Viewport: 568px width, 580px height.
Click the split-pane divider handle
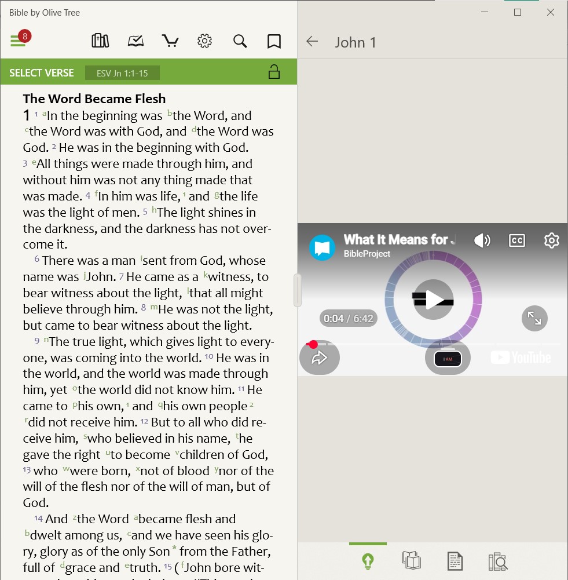coord(298,290)
